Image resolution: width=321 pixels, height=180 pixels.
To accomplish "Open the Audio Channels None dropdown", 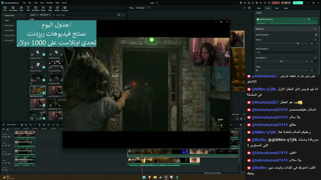I will click(x=287, y=52).
